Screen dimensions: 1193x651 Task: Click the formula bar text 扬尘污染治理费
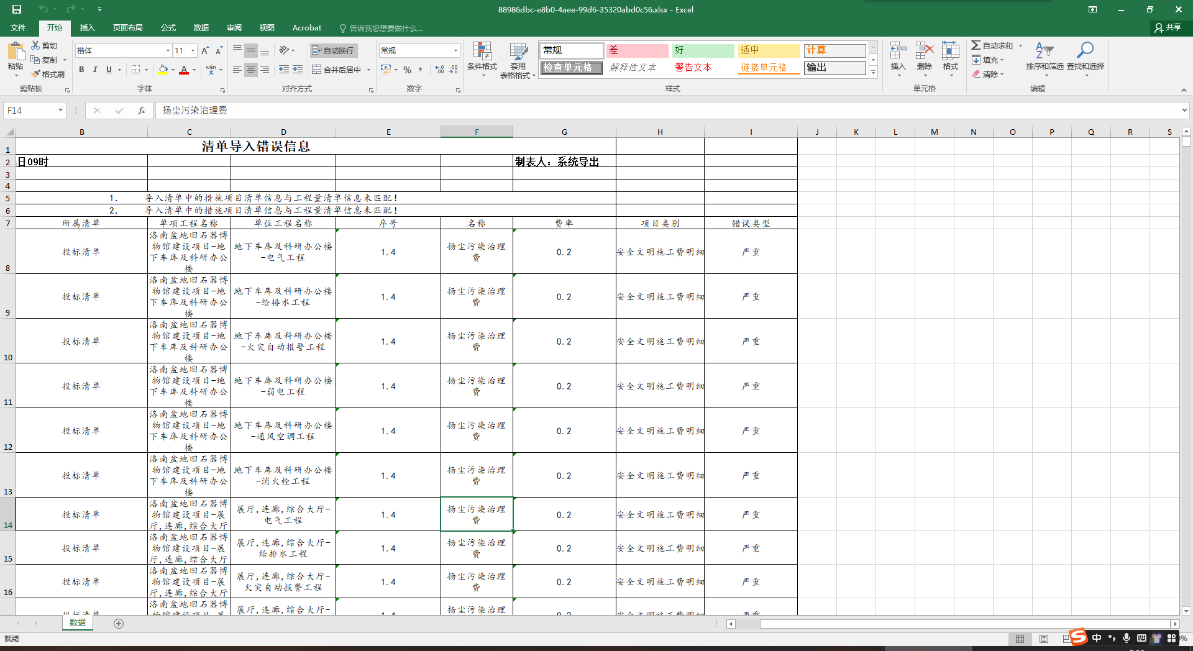(194, 110)
